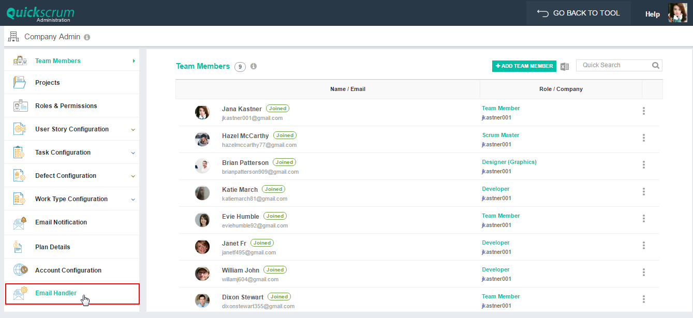Click the Add Team Member button

pyautogui.click(x=524, y=66)
